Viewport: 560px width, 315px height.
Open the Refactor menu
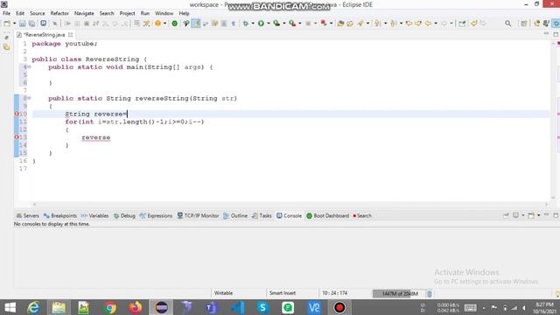pos(59,13)
